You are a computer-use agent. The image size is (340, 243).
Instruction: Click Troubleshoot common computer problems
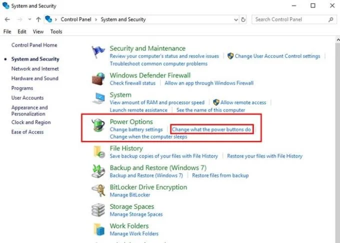tap(158, 63)
